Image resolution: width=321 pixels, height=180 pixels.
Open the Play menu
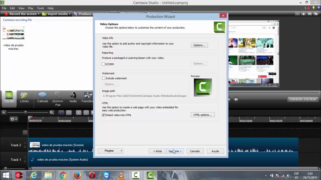31,8
